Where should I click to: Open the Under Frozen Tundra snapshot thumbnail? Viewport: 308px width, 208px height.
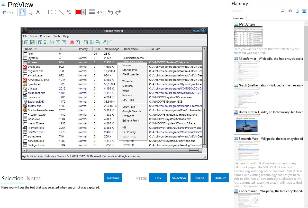[247, 124]
